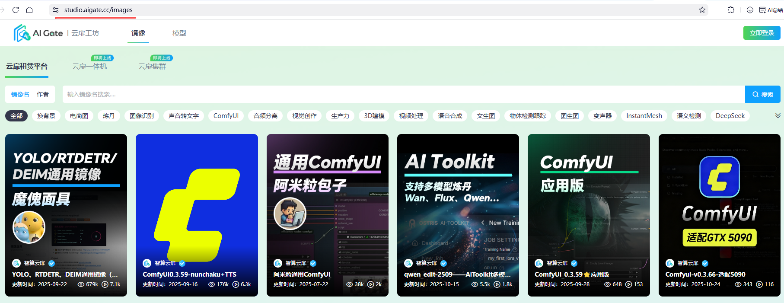Click the eye views icon showing 679k
Image resolution: width=784 pixels, height=303 pixels.
coord(81,284)
